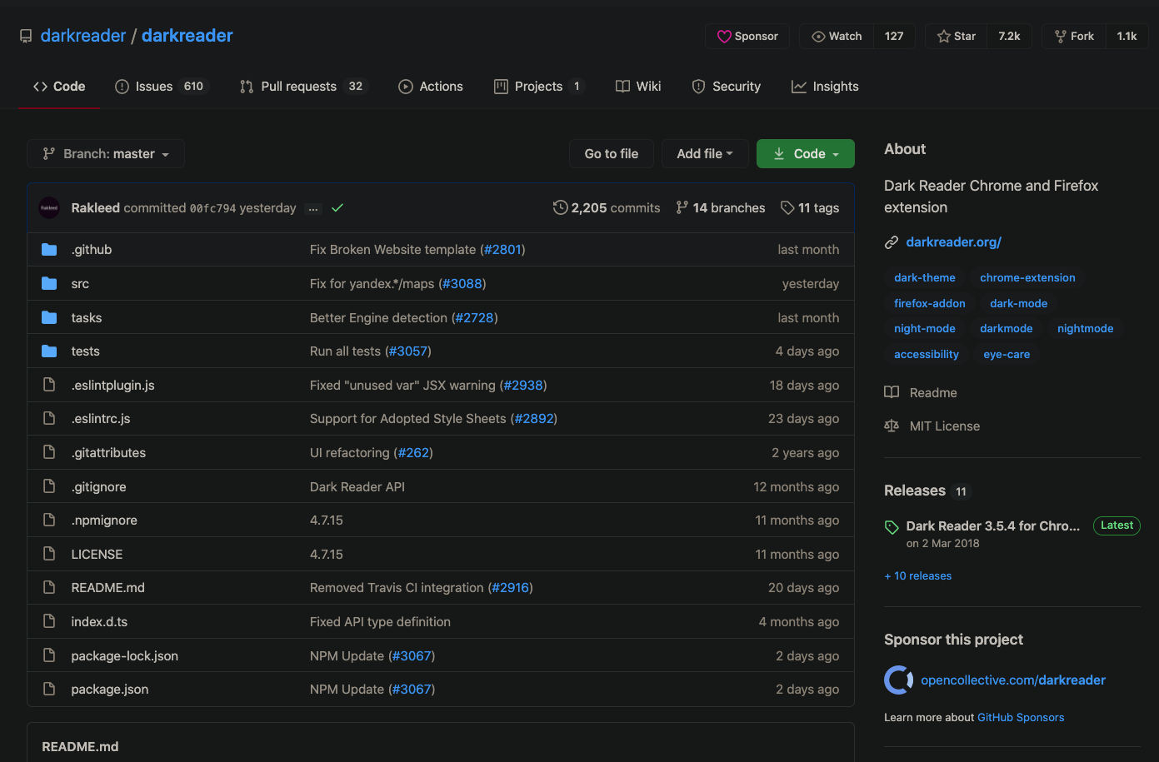Open the package.json file link
Image resolution: width=1159 pixels, height=762 pixels.
click(110, 690)
